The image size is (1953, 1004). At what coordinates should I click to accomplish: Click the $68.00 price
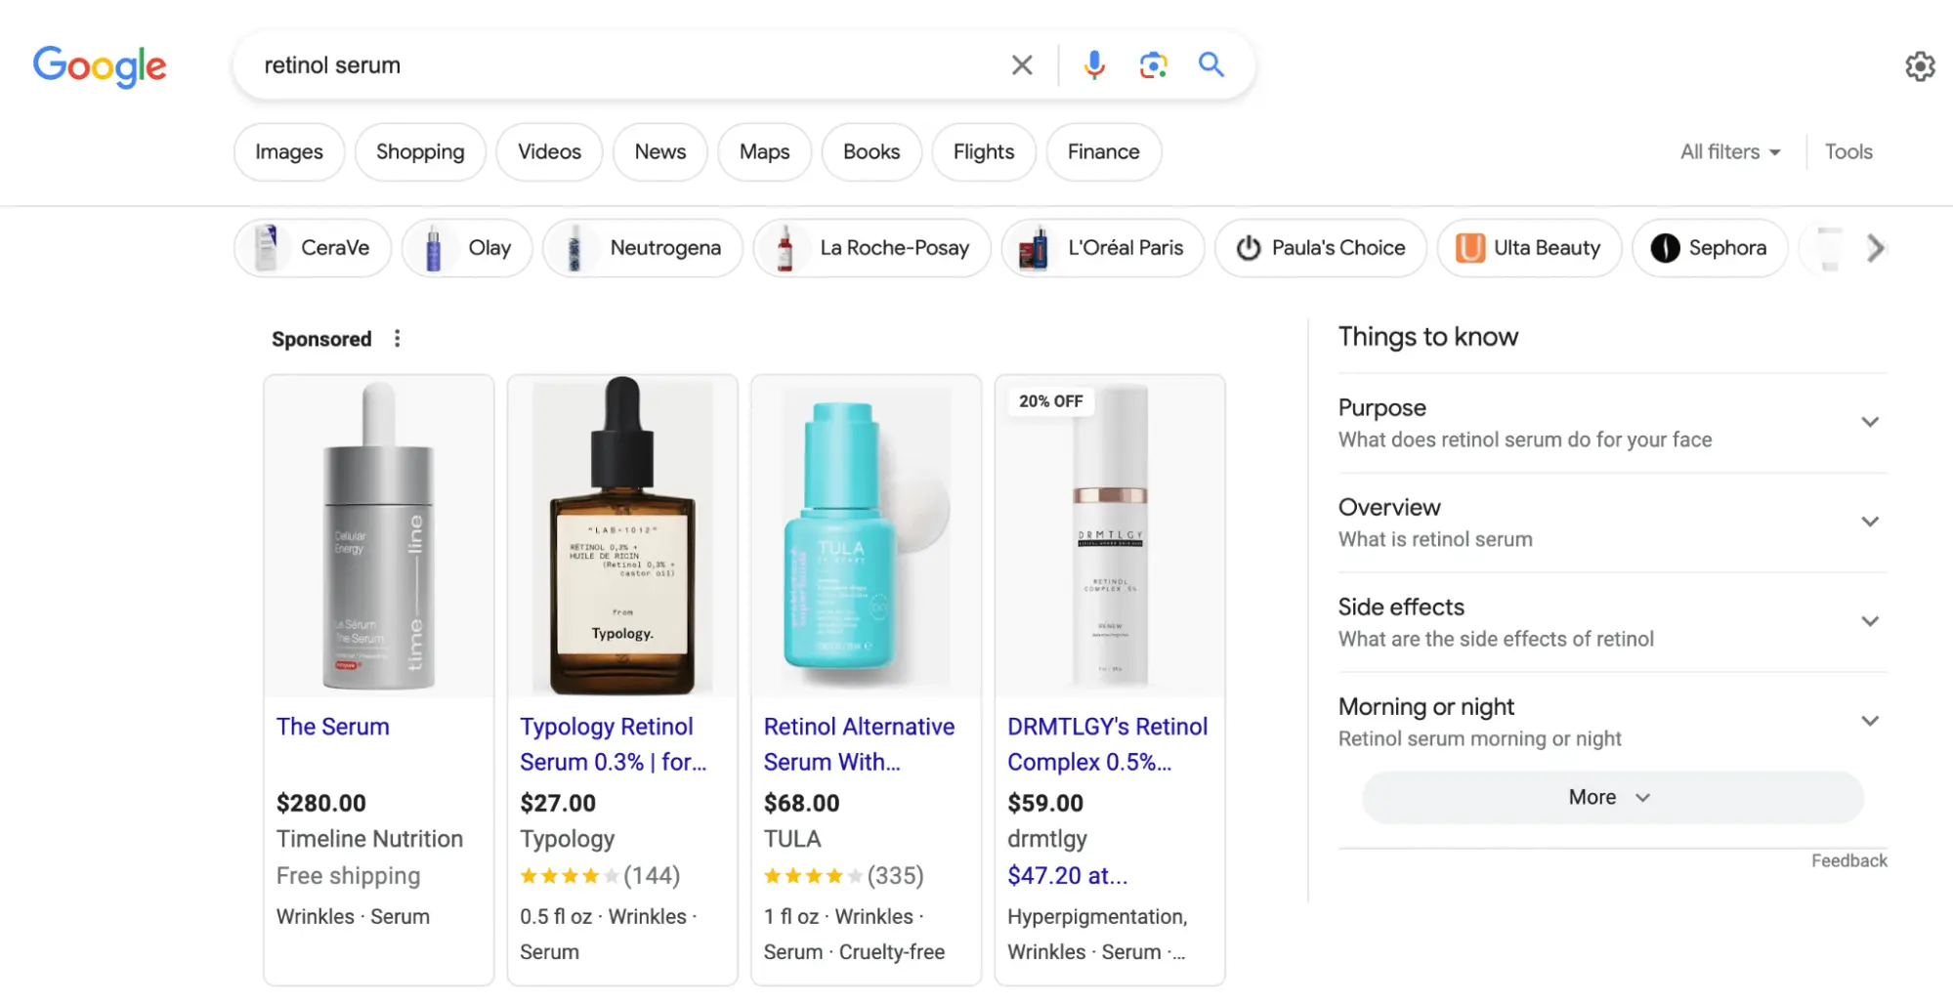[801, 804]
